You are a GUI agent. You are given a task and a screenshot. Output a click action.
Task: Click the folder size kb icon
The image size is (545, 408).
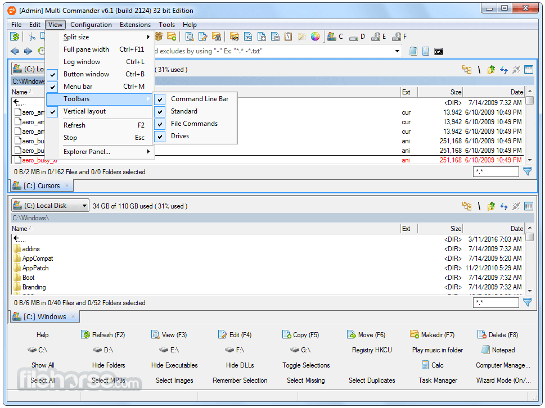pyautogui.click(x=235, y=36)
